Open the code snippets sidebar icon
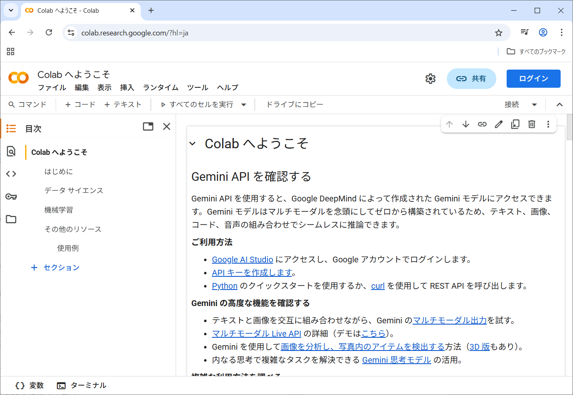The image size is (573, 395). tap(11, 174)
